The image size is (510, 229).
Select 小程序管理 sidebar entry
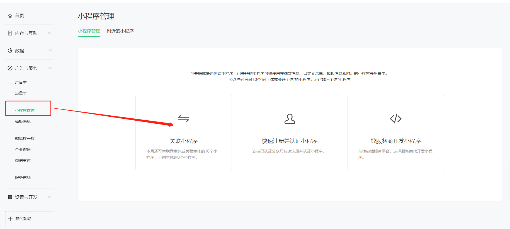tap(25, 110)
